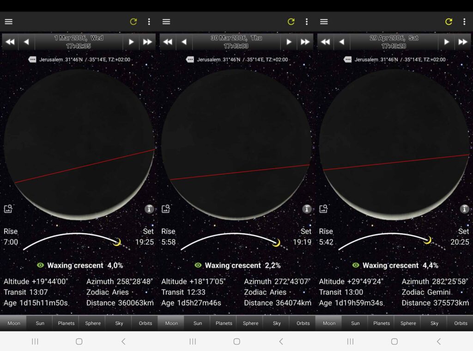Open three-dot overflow menu in the 1 Mar 2006 panel
The image size is (473, 351).
(149, 22)
